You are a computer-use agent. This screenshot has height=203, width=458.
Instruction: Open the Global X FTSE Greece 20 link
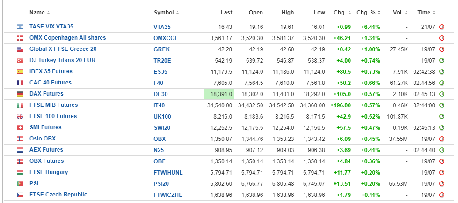coord(63,49)
